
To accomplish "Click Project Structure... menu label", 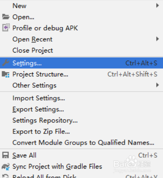I will 40,75.
